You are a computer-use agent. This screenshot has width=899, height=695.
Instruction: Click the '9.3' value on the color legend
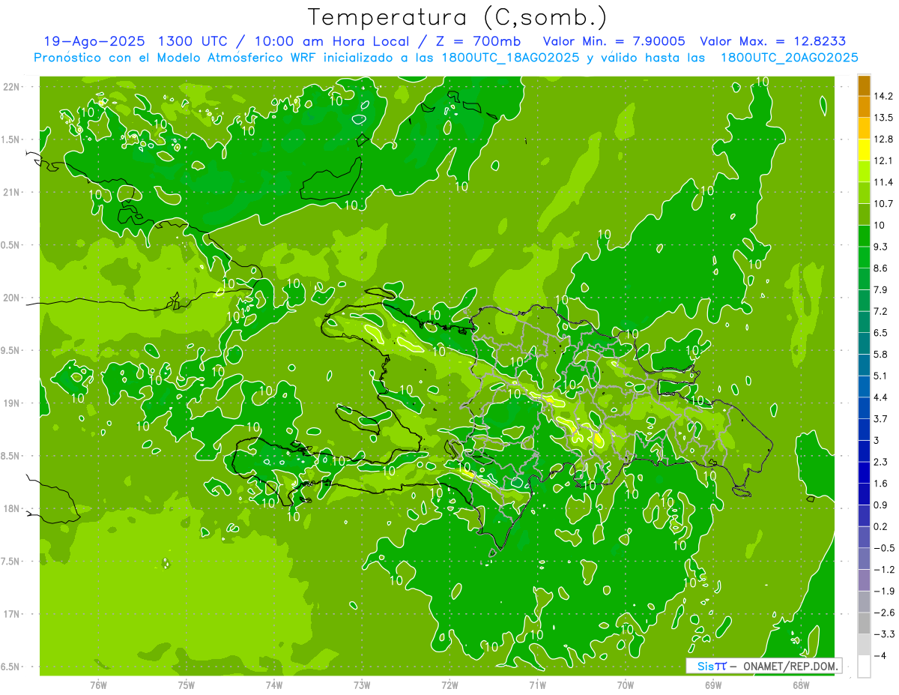point(881,247)
